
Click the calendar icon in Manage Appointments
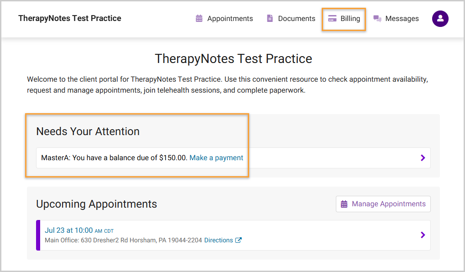[344, 204]
